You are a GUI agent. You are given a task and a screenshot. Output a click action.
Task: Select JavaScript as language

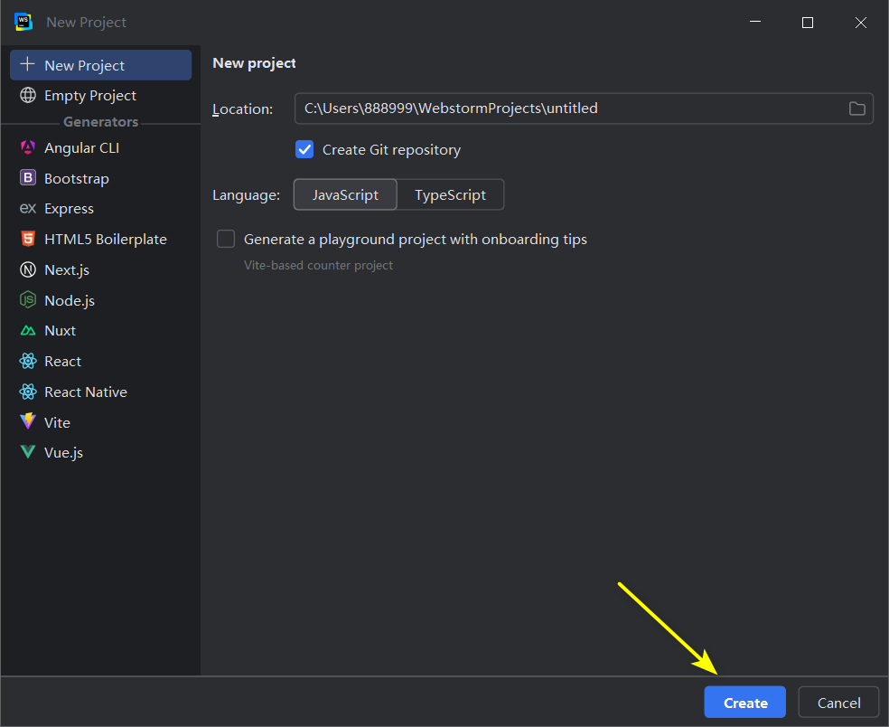(345, 194)
